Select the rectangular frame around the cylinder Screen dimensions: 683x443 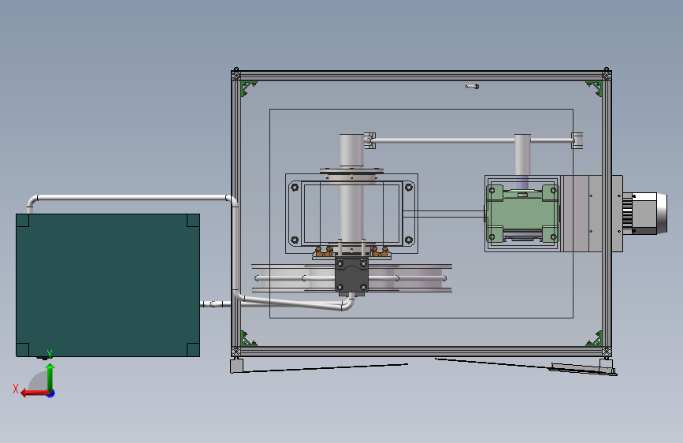(x=351, y=214)
